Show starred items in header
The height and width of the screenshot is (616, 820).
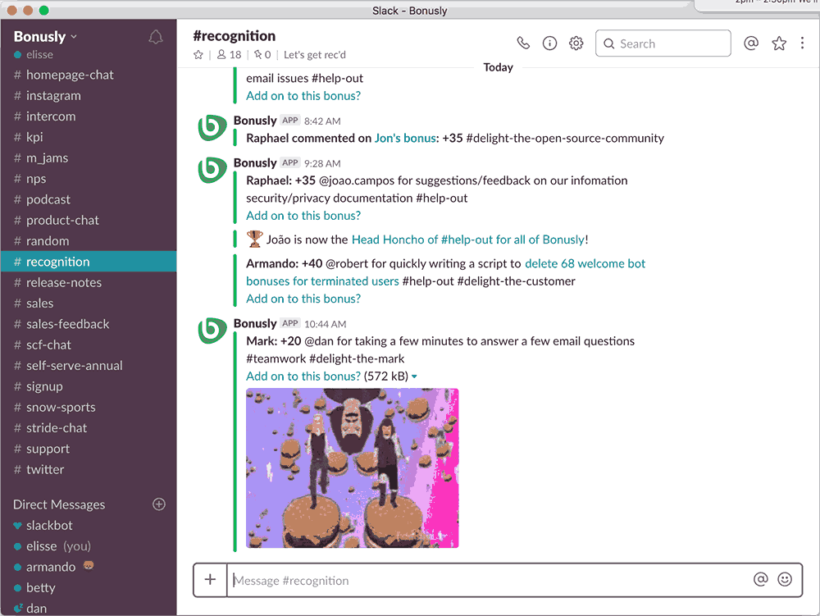pos(779,43)
